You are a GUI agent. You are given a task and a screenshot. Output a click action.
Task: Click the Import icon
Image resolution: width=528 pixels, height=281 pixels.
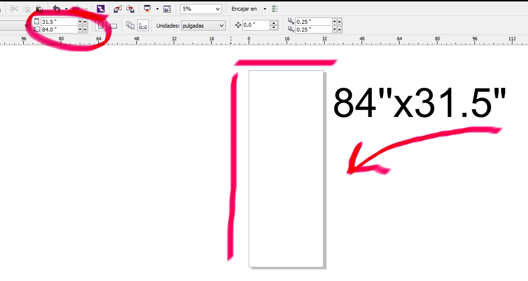118,9
